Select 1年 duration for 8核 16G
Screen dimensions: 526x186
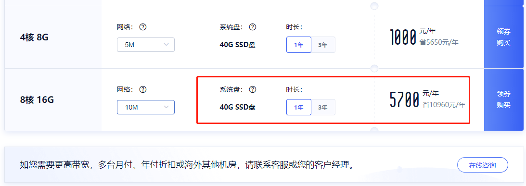coord(298,107)
